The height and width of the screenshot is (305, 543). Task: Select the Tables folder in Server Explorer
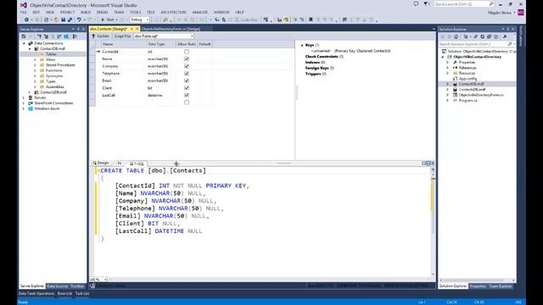[x=51, y=54]
